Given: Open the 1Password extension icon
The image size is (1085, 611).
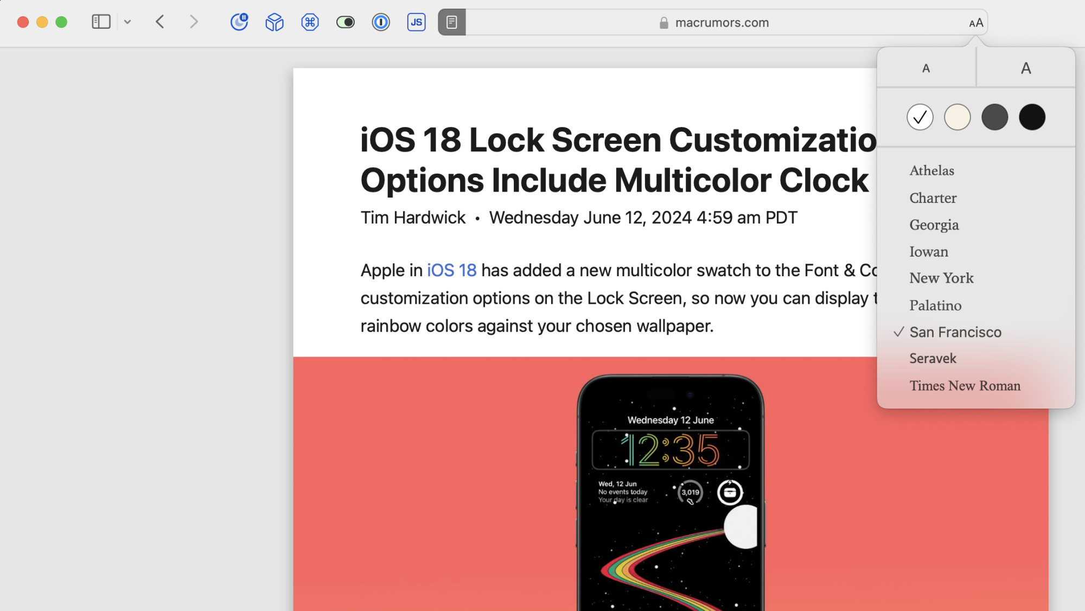Looking at the screenshot, I should (381, 22).
